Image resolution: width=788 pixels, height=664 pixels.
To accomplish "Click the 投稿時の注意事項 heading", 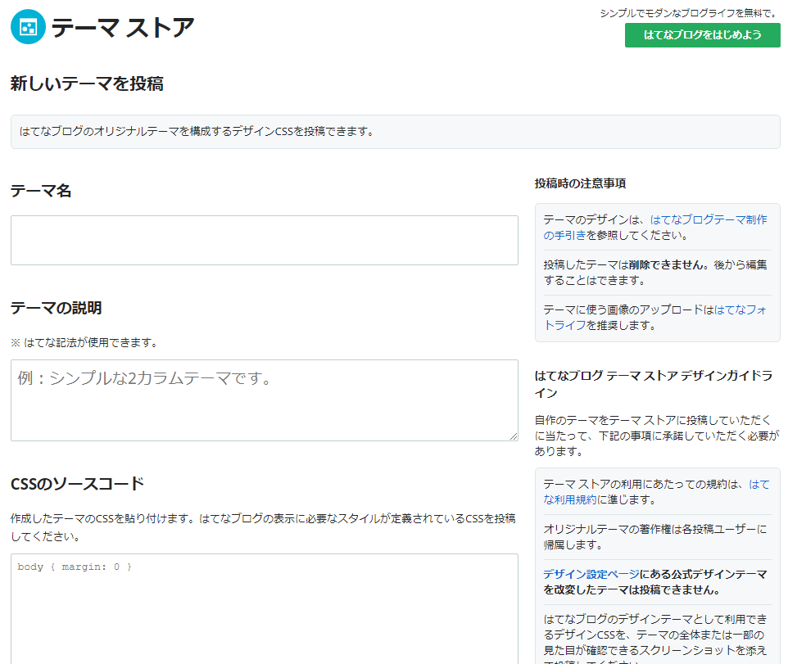I will tap(580, 183).
